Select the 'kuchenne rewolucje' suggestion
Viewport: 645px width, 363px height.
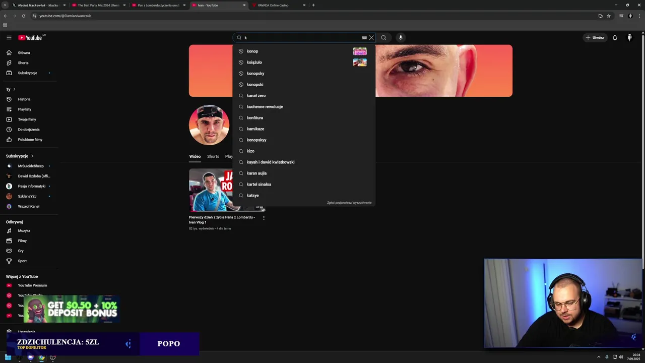coord(304,107)
